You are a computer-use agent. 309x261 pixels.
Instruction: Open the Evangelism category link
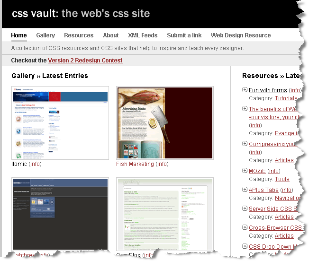click(x=287, y=133)
